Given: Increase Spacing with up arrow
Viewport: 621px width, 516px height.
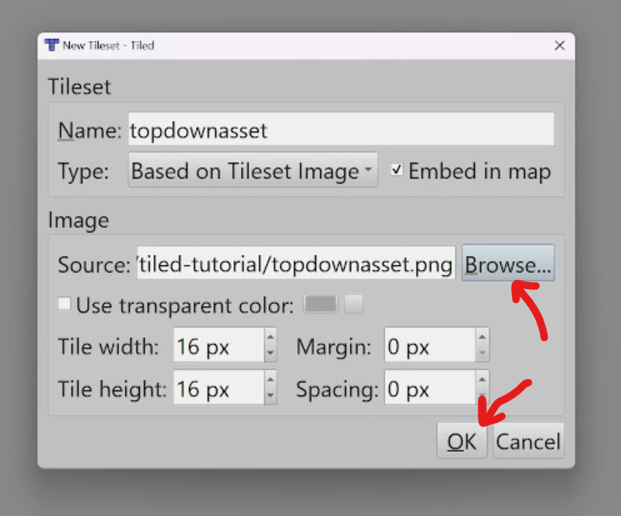Looking at the screenshot, I should click(x=482, y=380).
